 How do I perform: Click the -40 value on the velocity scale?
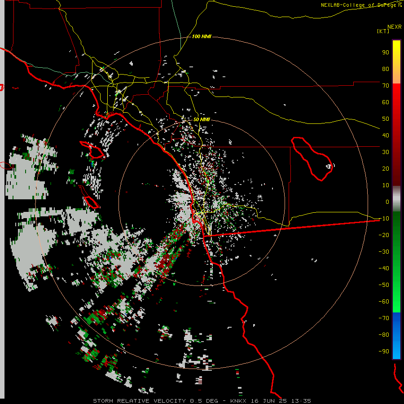[384, 268]
